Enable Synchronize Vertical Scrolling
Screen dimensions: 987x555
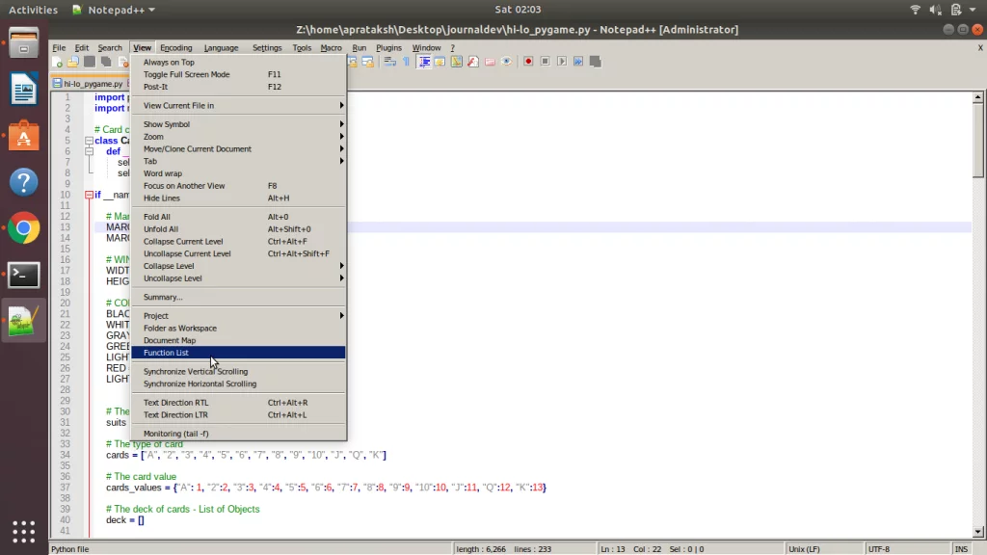coord(196,371)
